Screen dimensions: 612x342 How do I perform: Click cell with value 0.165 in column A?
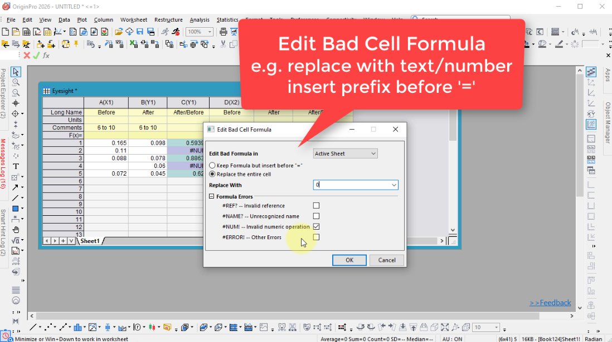(106, 143)
